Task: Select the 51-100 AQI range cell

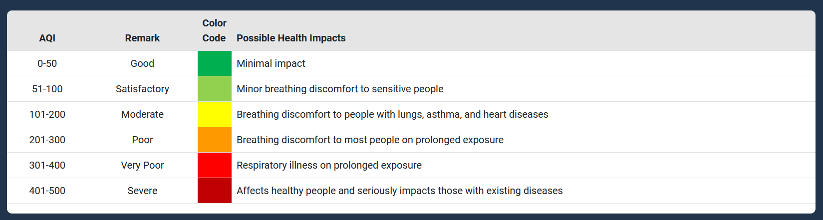Action: point(47,89)
